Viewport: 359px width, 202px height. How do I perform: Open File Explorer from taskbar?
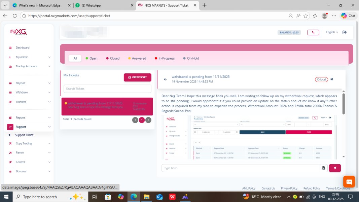pos(147,197)
